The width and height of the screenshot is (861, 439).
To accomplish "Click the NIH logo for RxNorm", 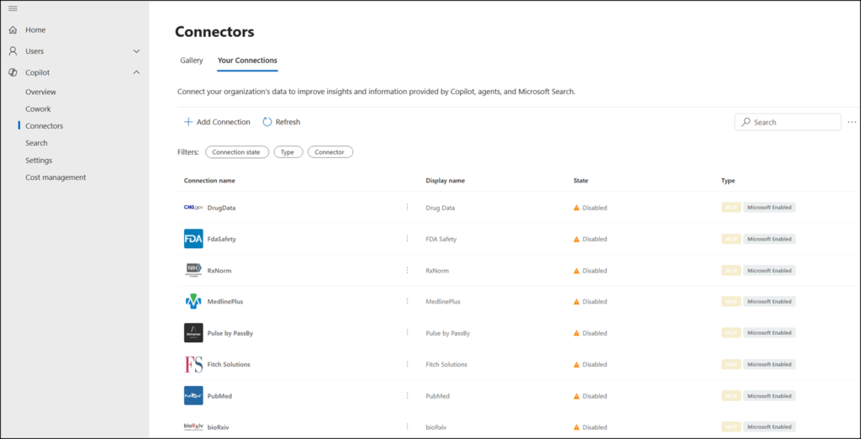I will click(193, 270).
